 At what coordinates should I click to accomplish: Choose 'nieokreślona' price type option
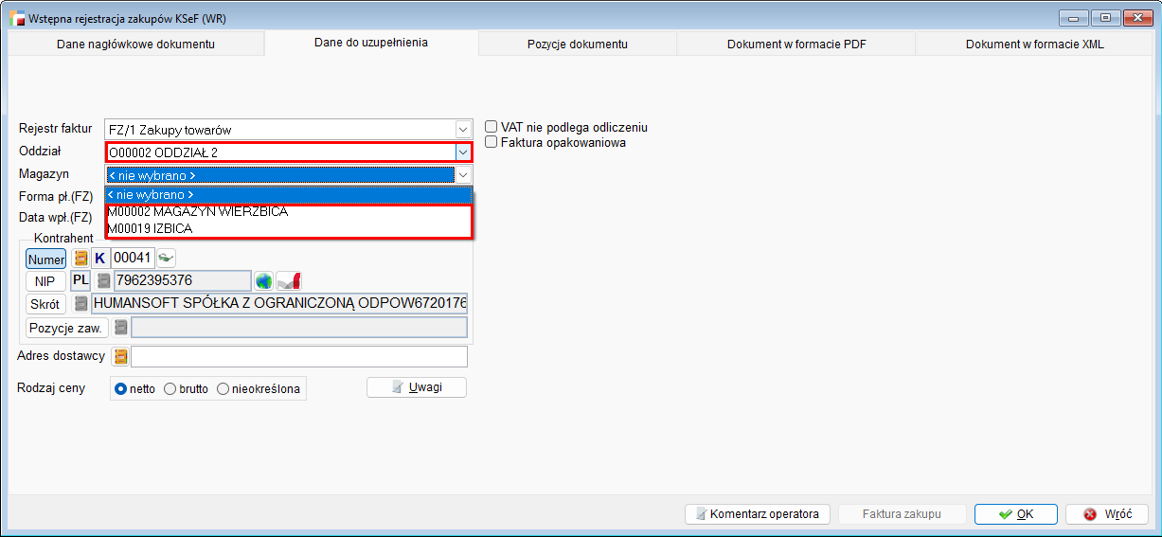(x=223, y=388)
